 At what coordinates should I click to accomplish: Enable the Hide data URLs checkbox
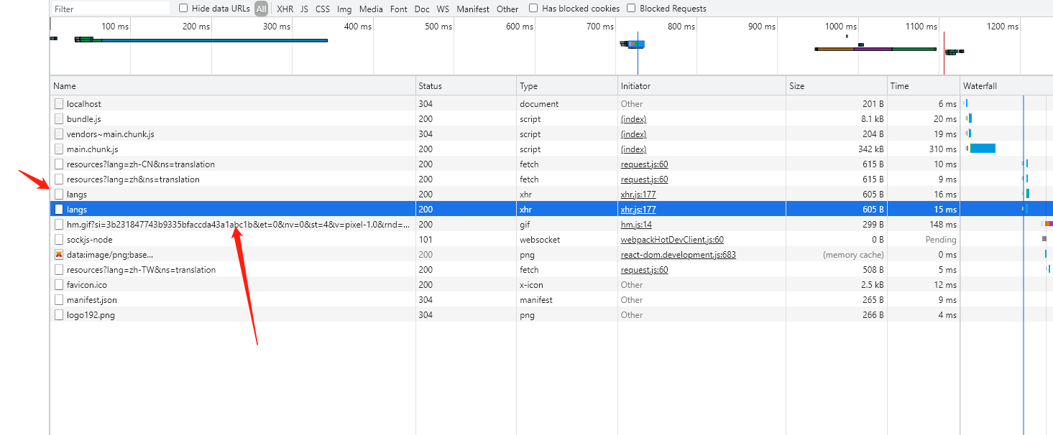[x=183, y=9]
